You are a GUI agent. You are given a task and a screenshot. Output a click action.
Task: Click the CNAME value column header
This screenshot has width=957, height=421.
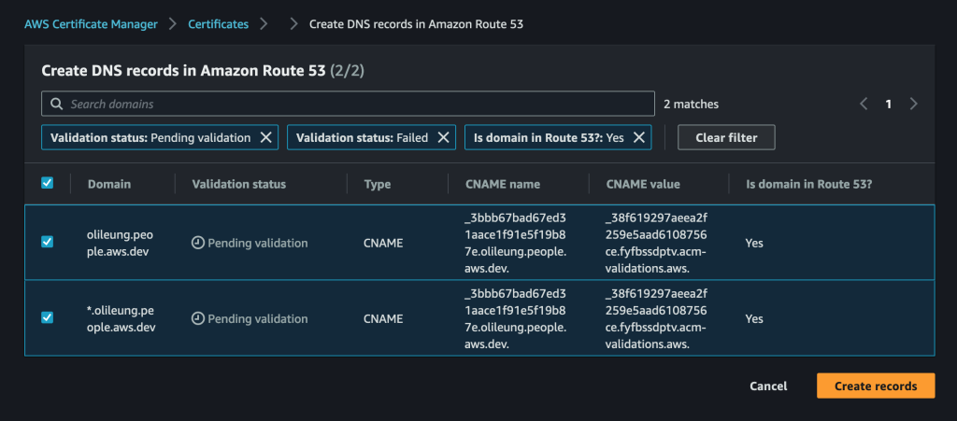coord(643,184)
